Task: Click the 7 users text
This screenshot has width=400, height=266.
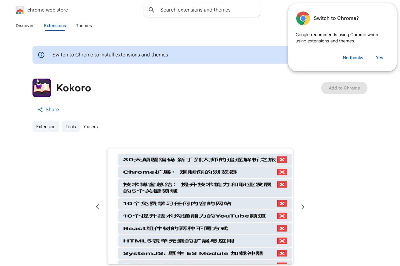Action: (x=91, y=127)
